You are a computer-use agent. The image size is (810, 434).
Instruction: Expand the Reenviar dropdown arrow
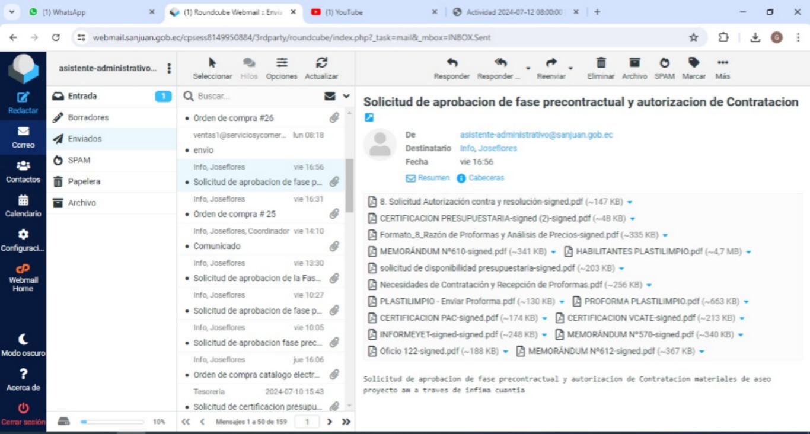coord(570,68)
